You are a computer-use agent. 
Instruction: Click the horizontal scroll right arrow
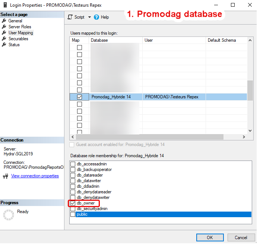point(244,137)
